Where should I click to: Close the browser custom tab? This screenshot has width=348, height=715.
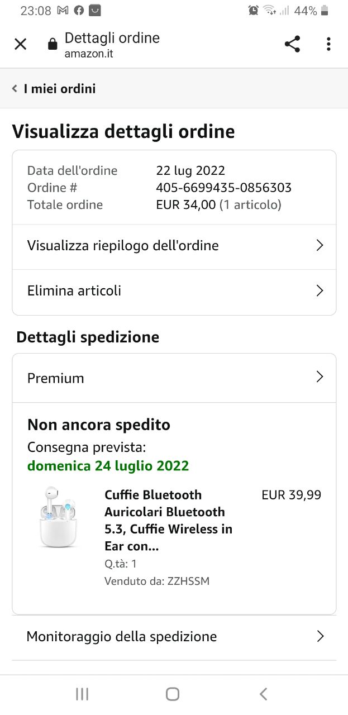[21, 44]
